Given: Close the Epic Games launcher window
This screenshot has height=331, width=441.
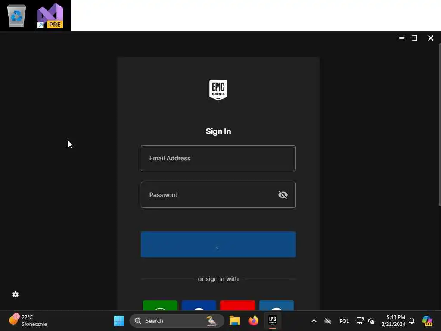Looking at the screenshot, I should (431, 38).
